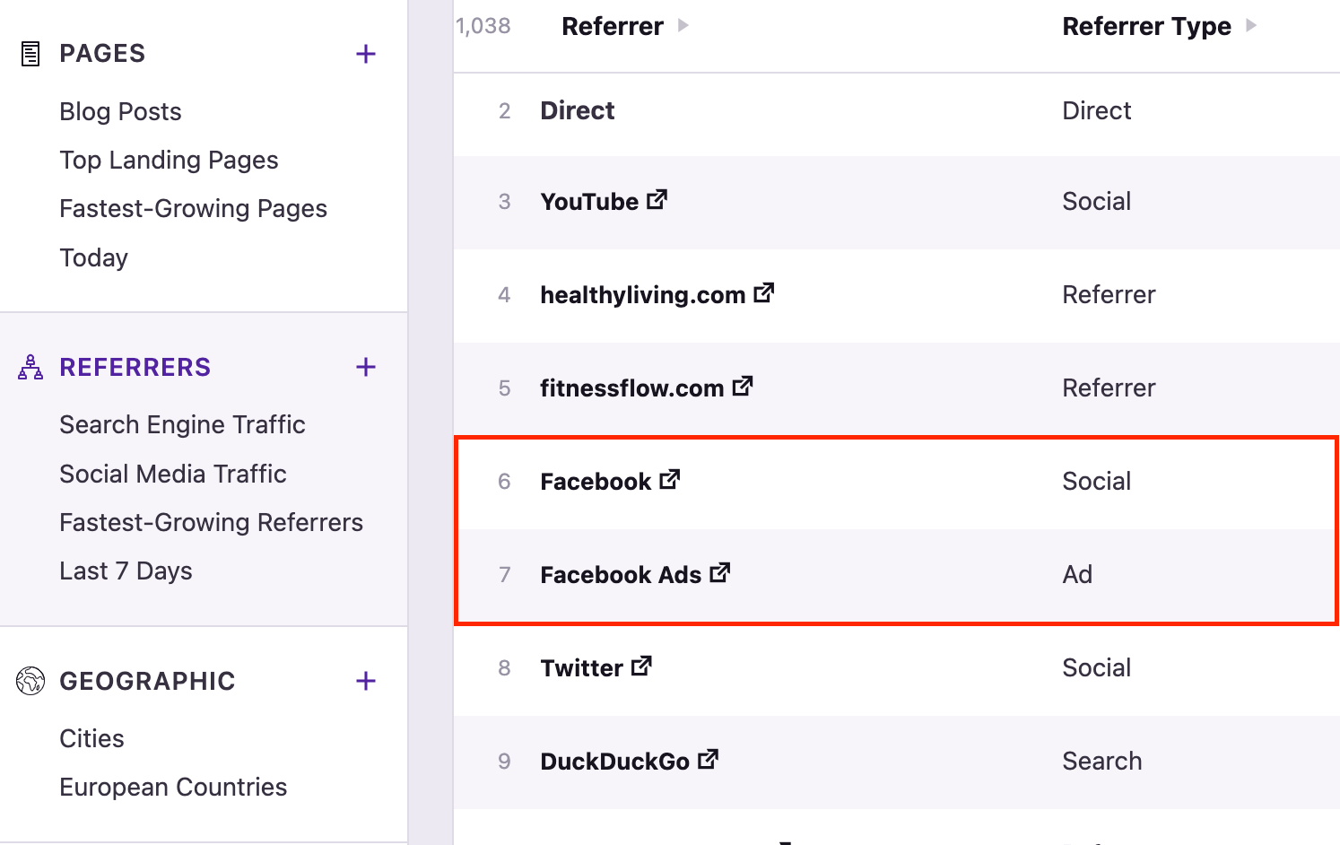Viewport: 1340px width, 845px height.
Task: Open the external link icon next to YouTube
Action: pyautogui.click(x=657, y=200)
